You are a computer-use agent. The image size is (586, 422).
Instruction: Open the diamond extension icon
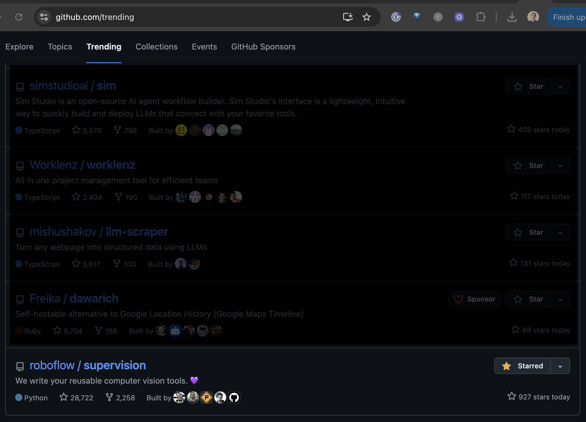[417, 17]
